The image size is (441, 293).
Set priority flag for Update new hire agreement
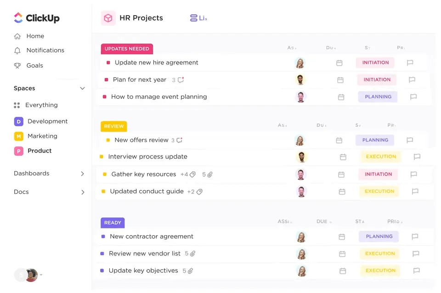pos(410,63)
